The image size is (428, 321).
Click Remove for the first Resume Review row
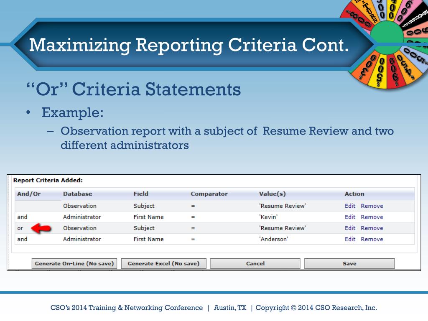point(372,206)
